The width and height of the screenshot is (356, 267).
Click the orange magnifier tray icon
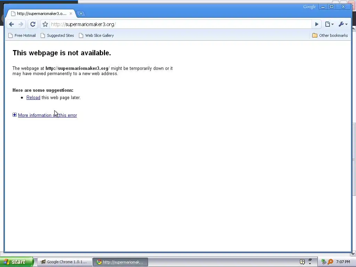click(330, 262)
